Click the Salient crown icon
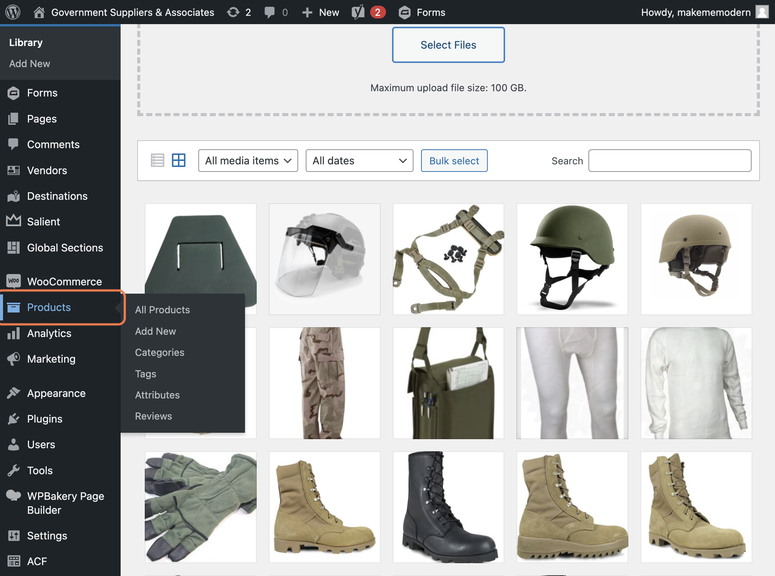The height and width of the screenshot is (576, 775). pos(14,221)
